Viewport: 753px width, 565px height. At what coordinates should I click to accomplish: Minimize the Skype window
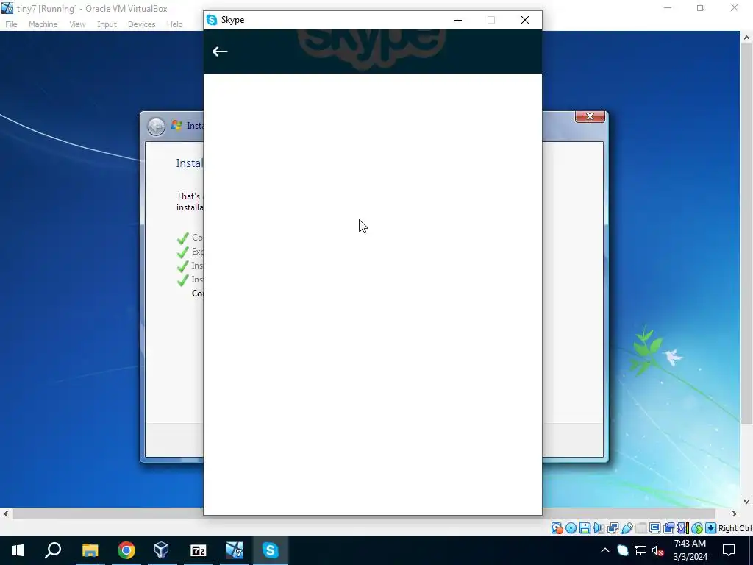(x=458, y=20)
